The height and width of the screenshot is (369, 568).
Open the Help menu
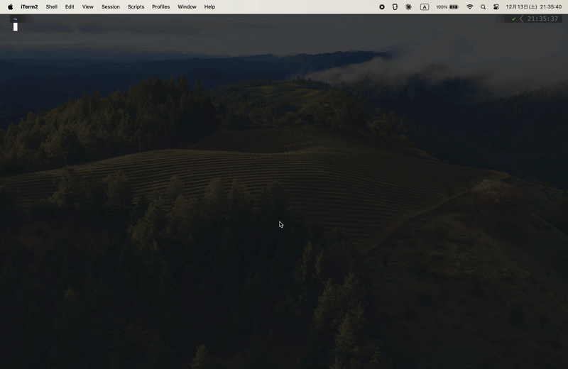coord(209,6)
